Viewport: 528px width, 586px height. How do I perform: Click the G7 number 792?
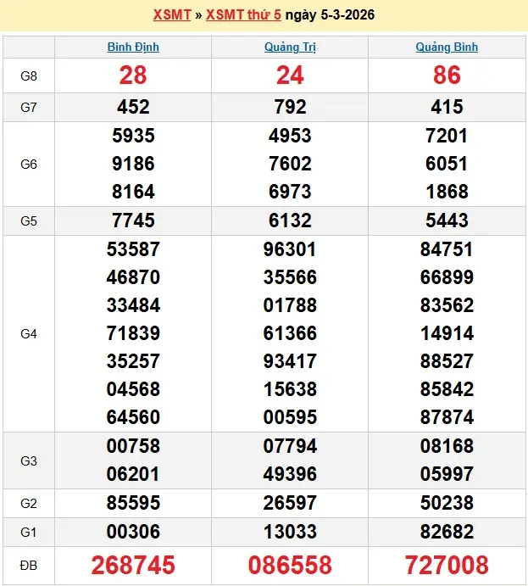[x=290, y=107]
